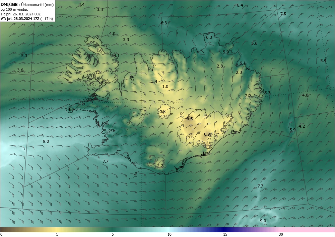The image size is (335, 237).
Task: Click the legend tick label 30
Action: (x=281, y=235)
